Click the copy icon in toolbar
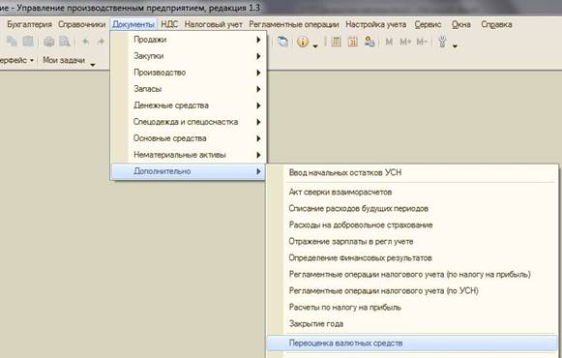The width and height of the screenshot is (562, 358). [x=12, y=42]
